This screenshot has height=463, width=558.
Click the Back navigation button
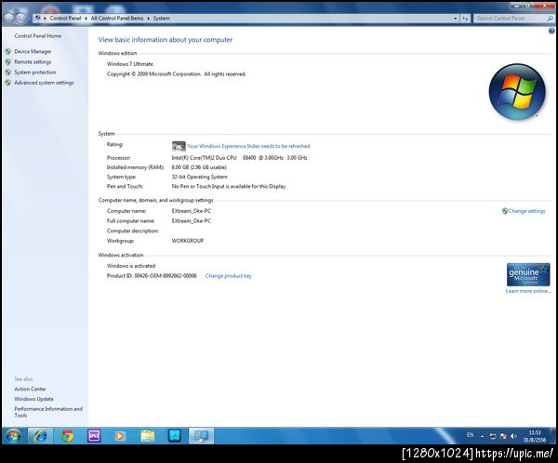[9, 19]
